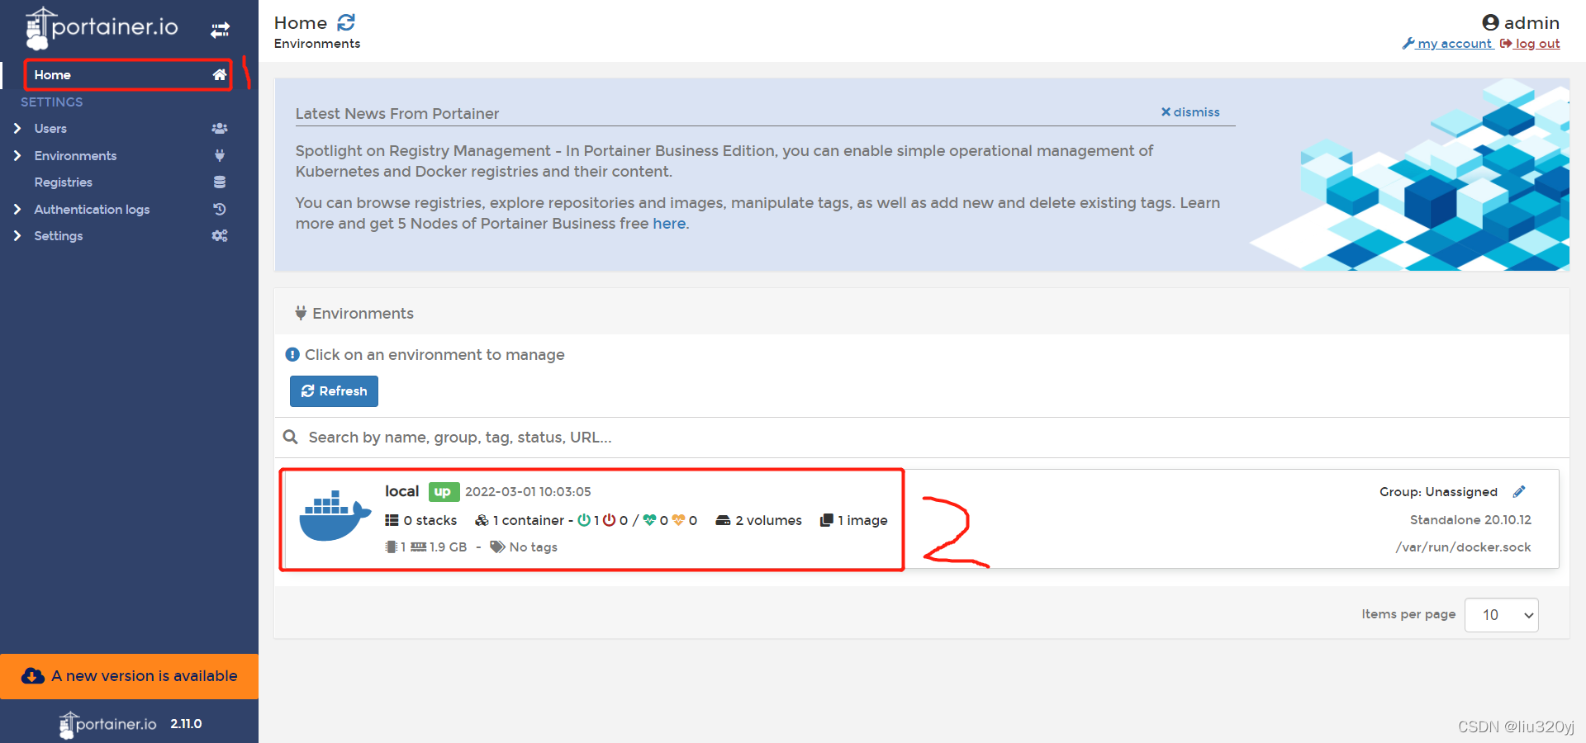Click the Registries database icon
1586x743 pixels.
pyautogui.click(x=220, y=182)
